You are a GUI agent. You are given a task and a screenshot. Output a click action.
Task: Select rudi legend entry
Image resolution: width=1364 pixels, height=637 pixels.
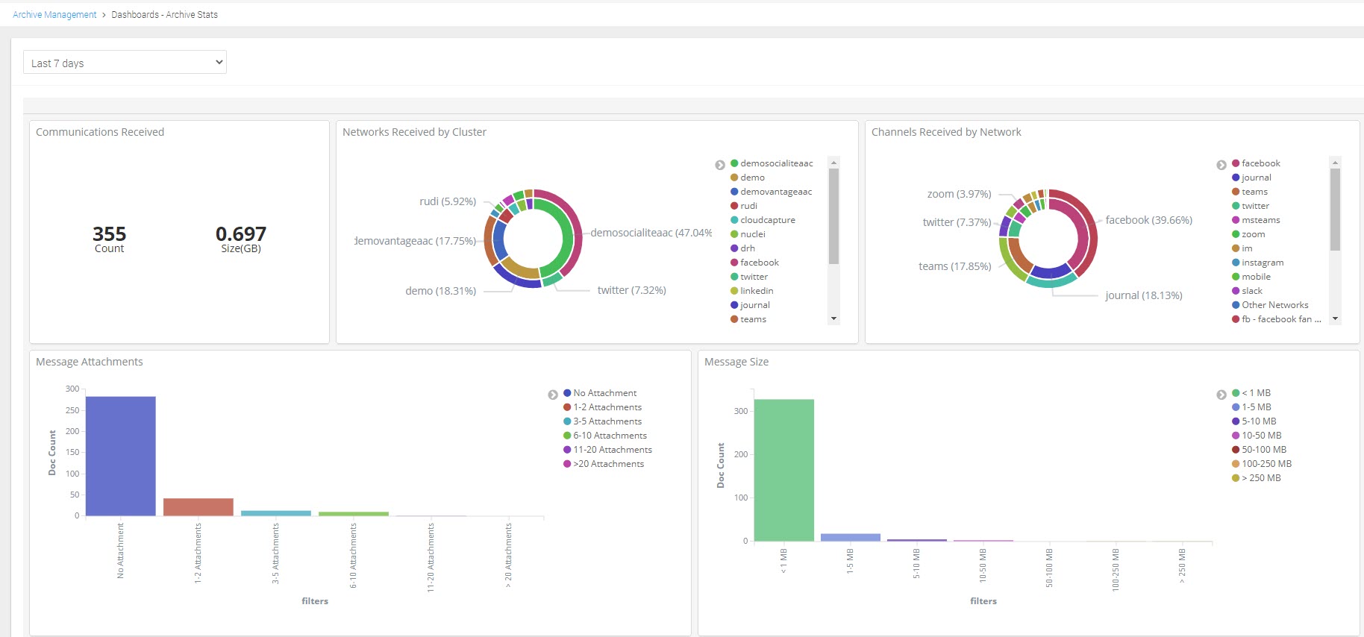(744, 206)
